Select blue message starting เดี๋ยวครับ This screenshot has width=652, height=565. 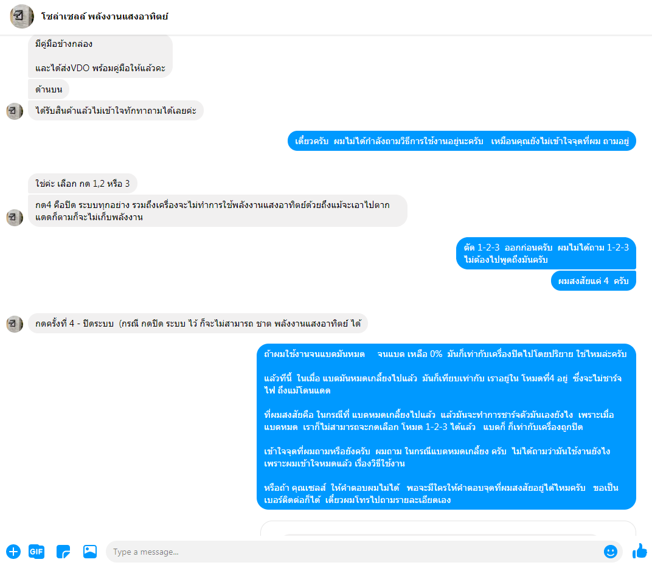pyautogui.click(x=462, y=141)
